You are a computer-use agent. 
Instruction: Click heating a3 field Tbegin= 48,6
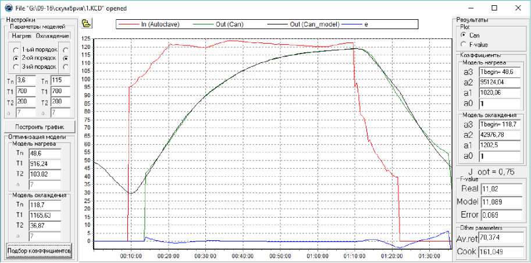coord(499,72)
